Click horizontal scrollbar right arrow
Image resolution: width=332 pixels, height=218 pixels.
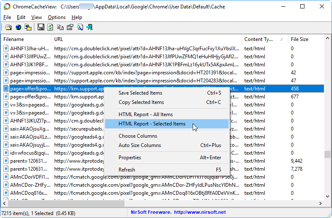pyautogui.click(x=321, y=204)
